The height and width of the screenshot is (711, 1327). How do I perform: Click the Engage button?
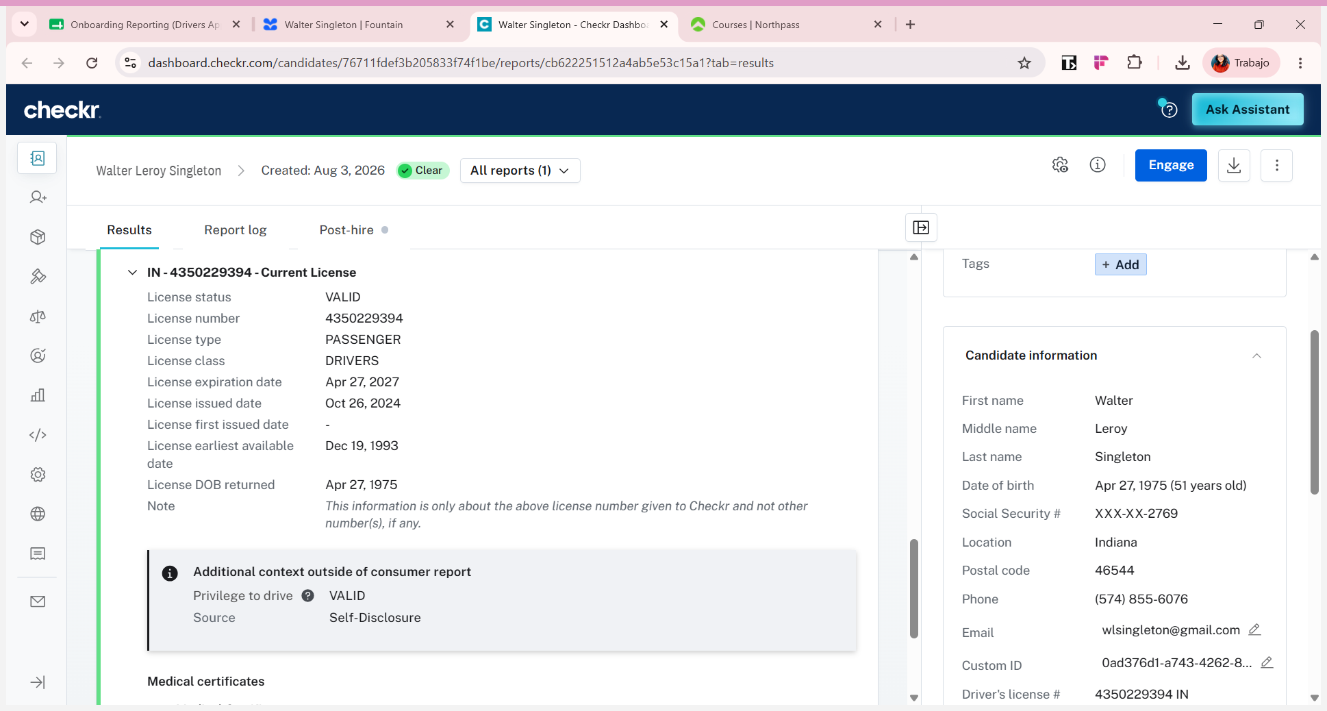(1171, 165)
